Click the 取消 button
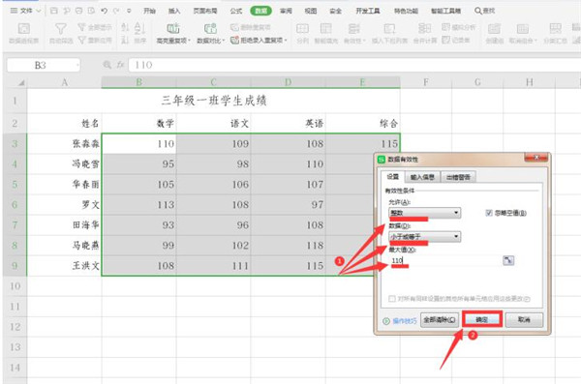Viewport: 581px width, 384px height. coord(524,319)
